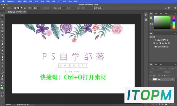Select the Hand tool
177x106 pixels.
click(x=2, y=76)
